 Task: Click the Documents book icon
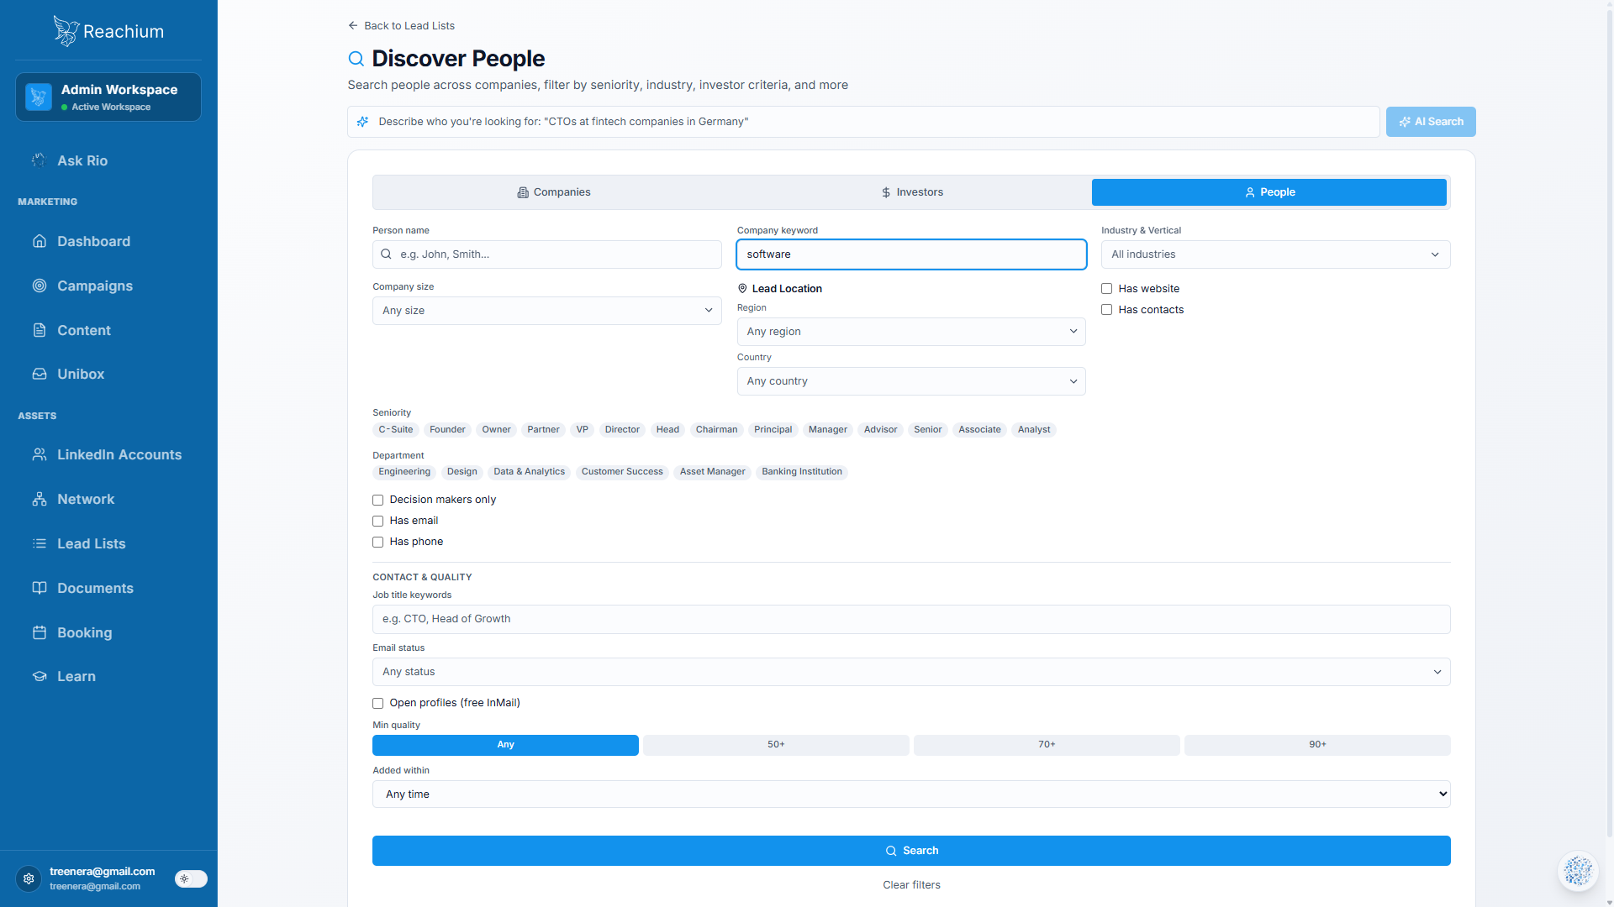click(40, 588)
